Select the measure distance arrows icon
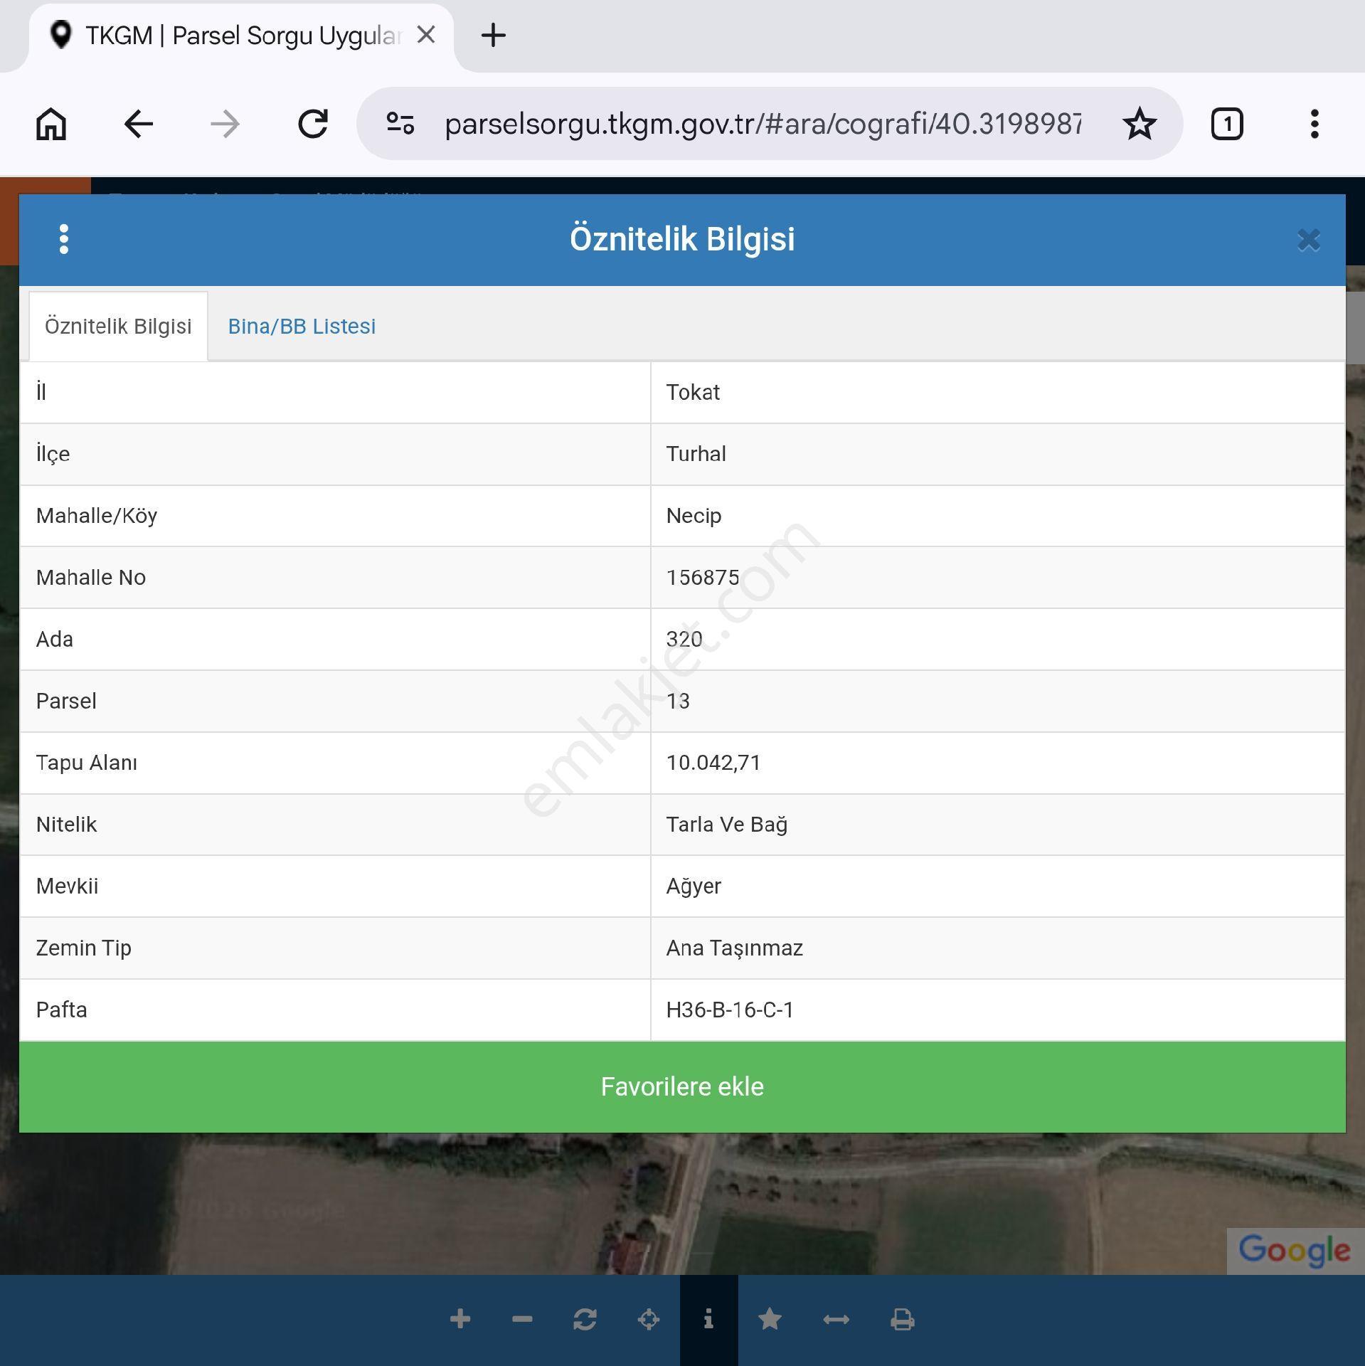The image size is (1365, 1366). (836, 1319)
